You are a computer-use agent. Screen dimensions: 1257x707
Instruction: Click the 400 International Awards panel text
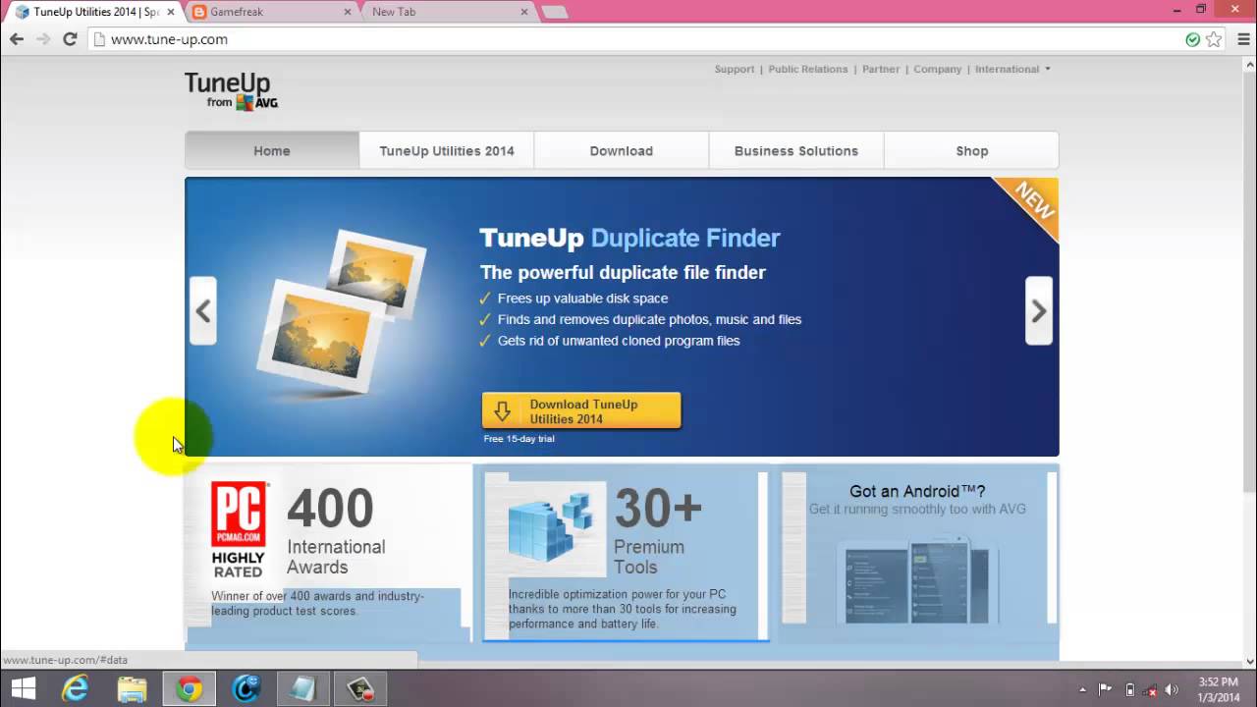(x=336, y=531)
